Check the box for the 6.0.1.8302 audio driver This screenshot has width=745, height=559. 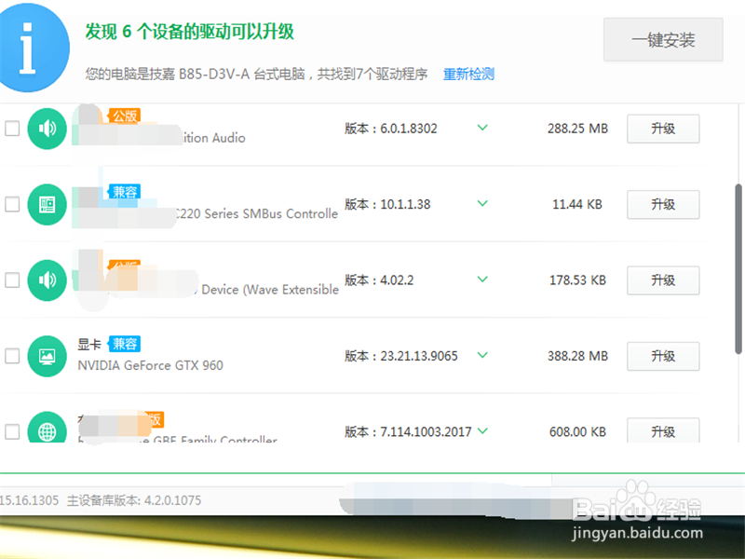pos(12,129)
